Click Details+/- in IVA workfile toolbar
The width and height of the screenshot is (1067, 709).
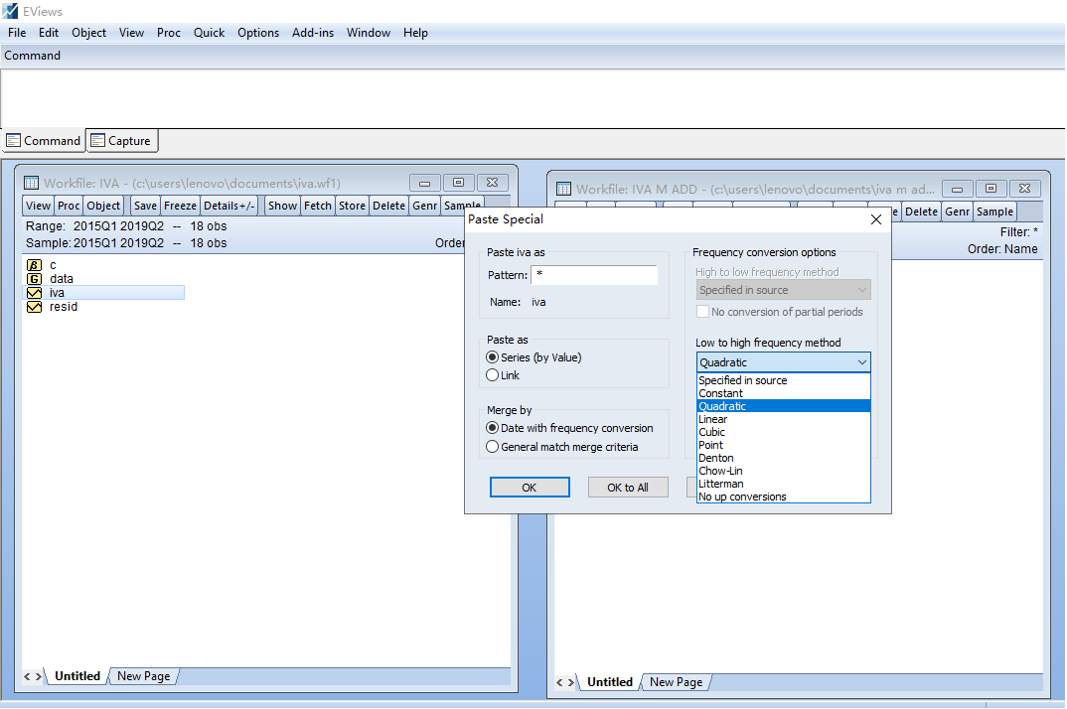click(229, 206)
